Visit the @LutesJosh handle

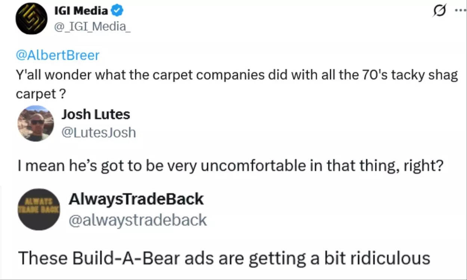pyautogui.click(x=99, y=132)
